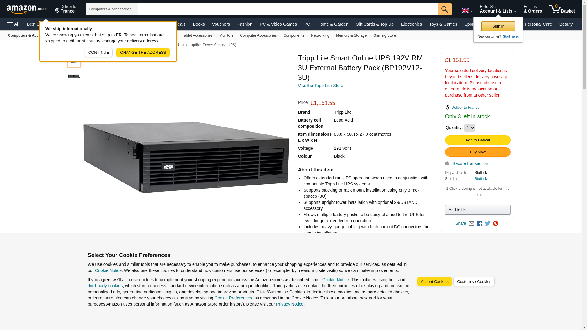Screen dimensions: 587x330
Task: Click Accept Cookies button
Action: tap(434, 282)
